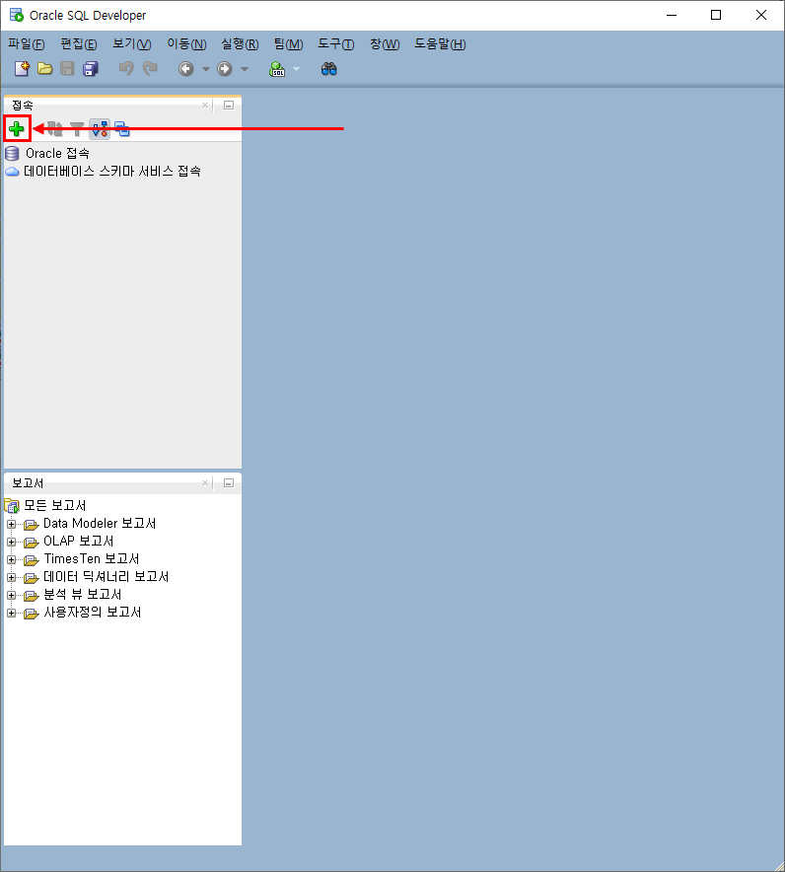
Task: Toggle the schema browser icon in the 접속 panel
Action: (100, 129)
